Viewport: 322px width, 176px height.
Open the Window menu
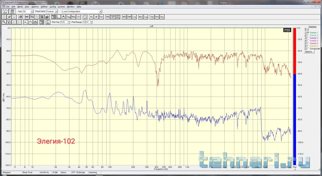71,7
